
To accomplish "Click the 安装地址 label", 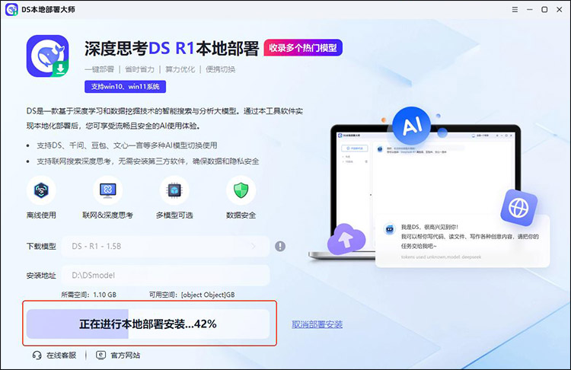I will click(x=41, y=276).
